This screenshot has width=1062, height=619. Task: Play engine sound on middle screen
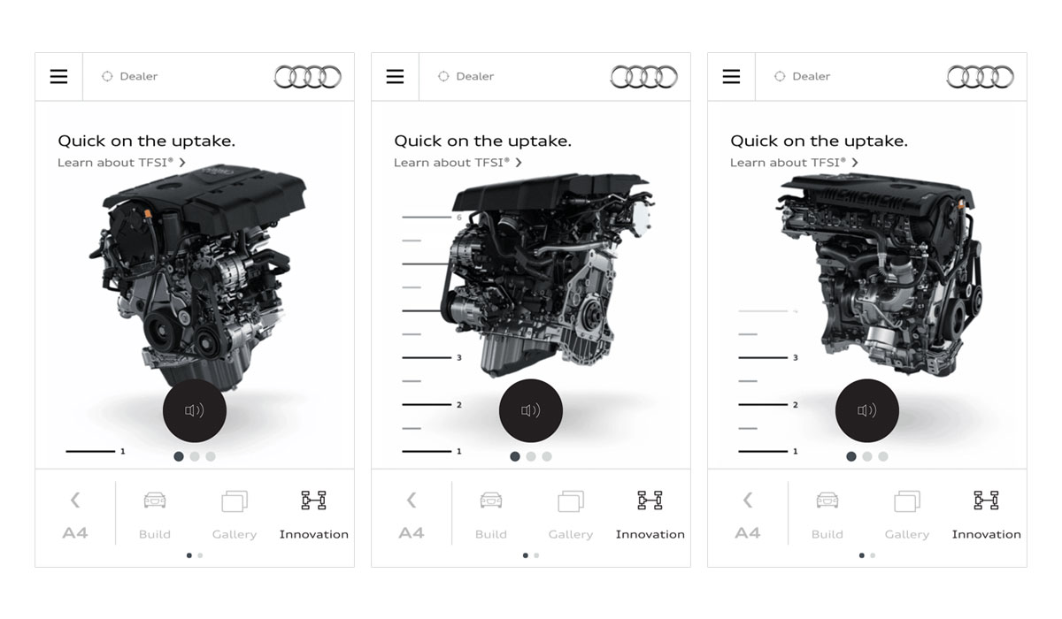(531, 410)
